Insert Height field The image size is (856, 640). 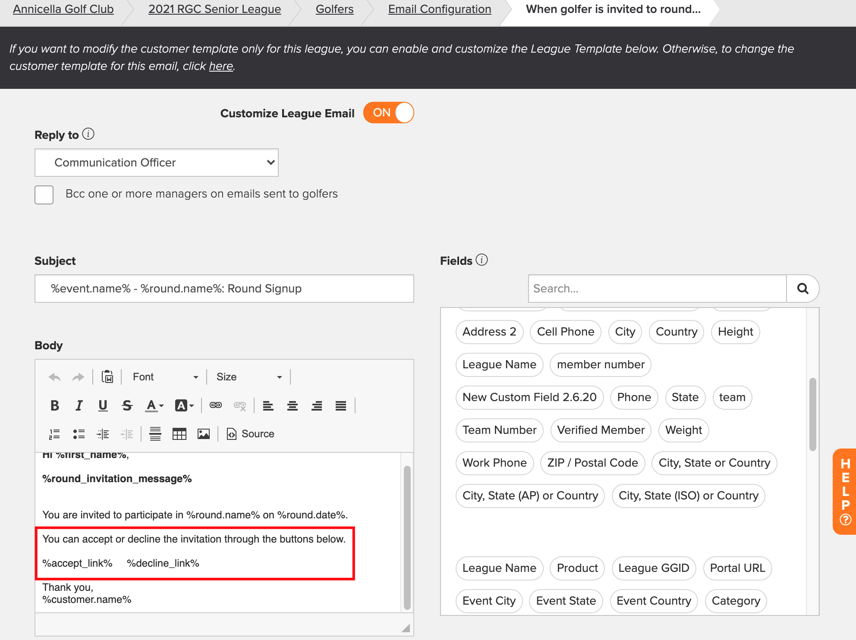735,332
